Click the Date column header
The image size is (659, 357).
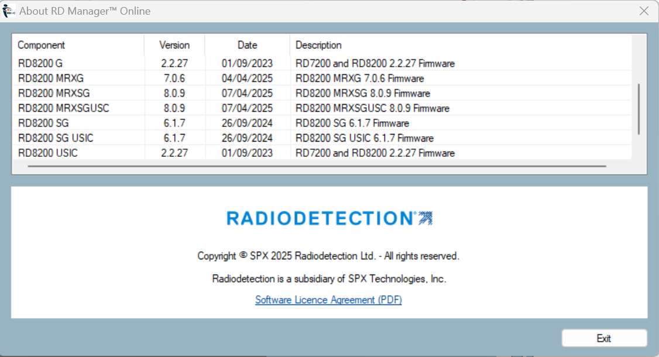247,45
